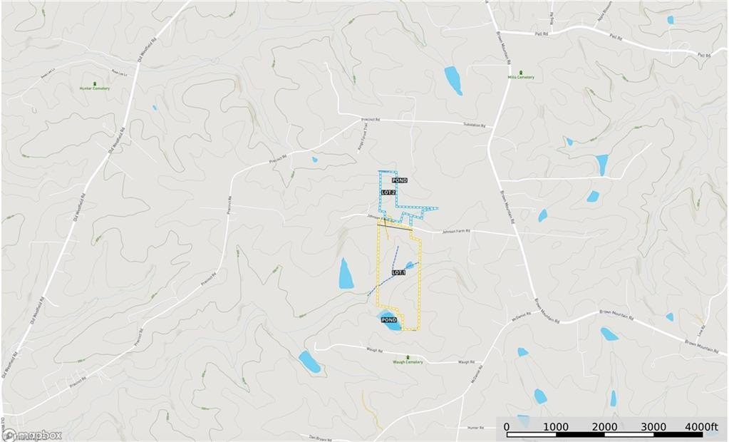Click the Johnson Farm Rd label
This screenshot has height=442, width=729.
456,231
